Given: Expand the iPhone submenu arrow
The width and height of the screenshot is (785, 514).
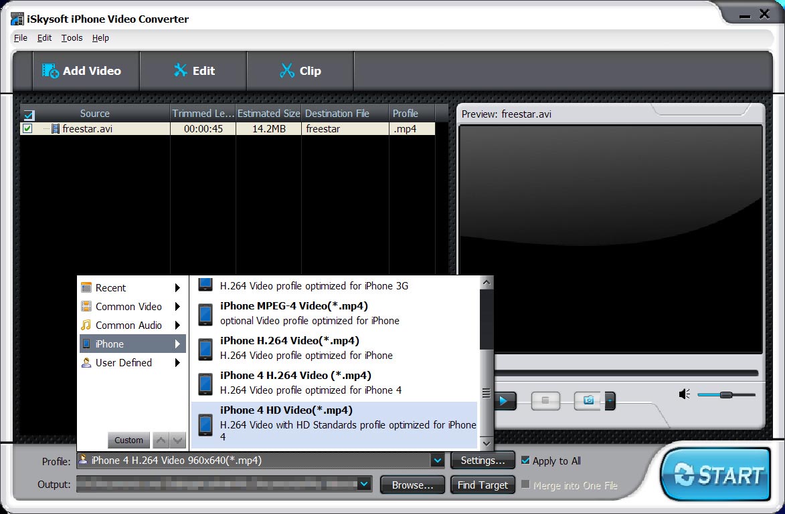Looking at the screenshot, I should point(177,344).
